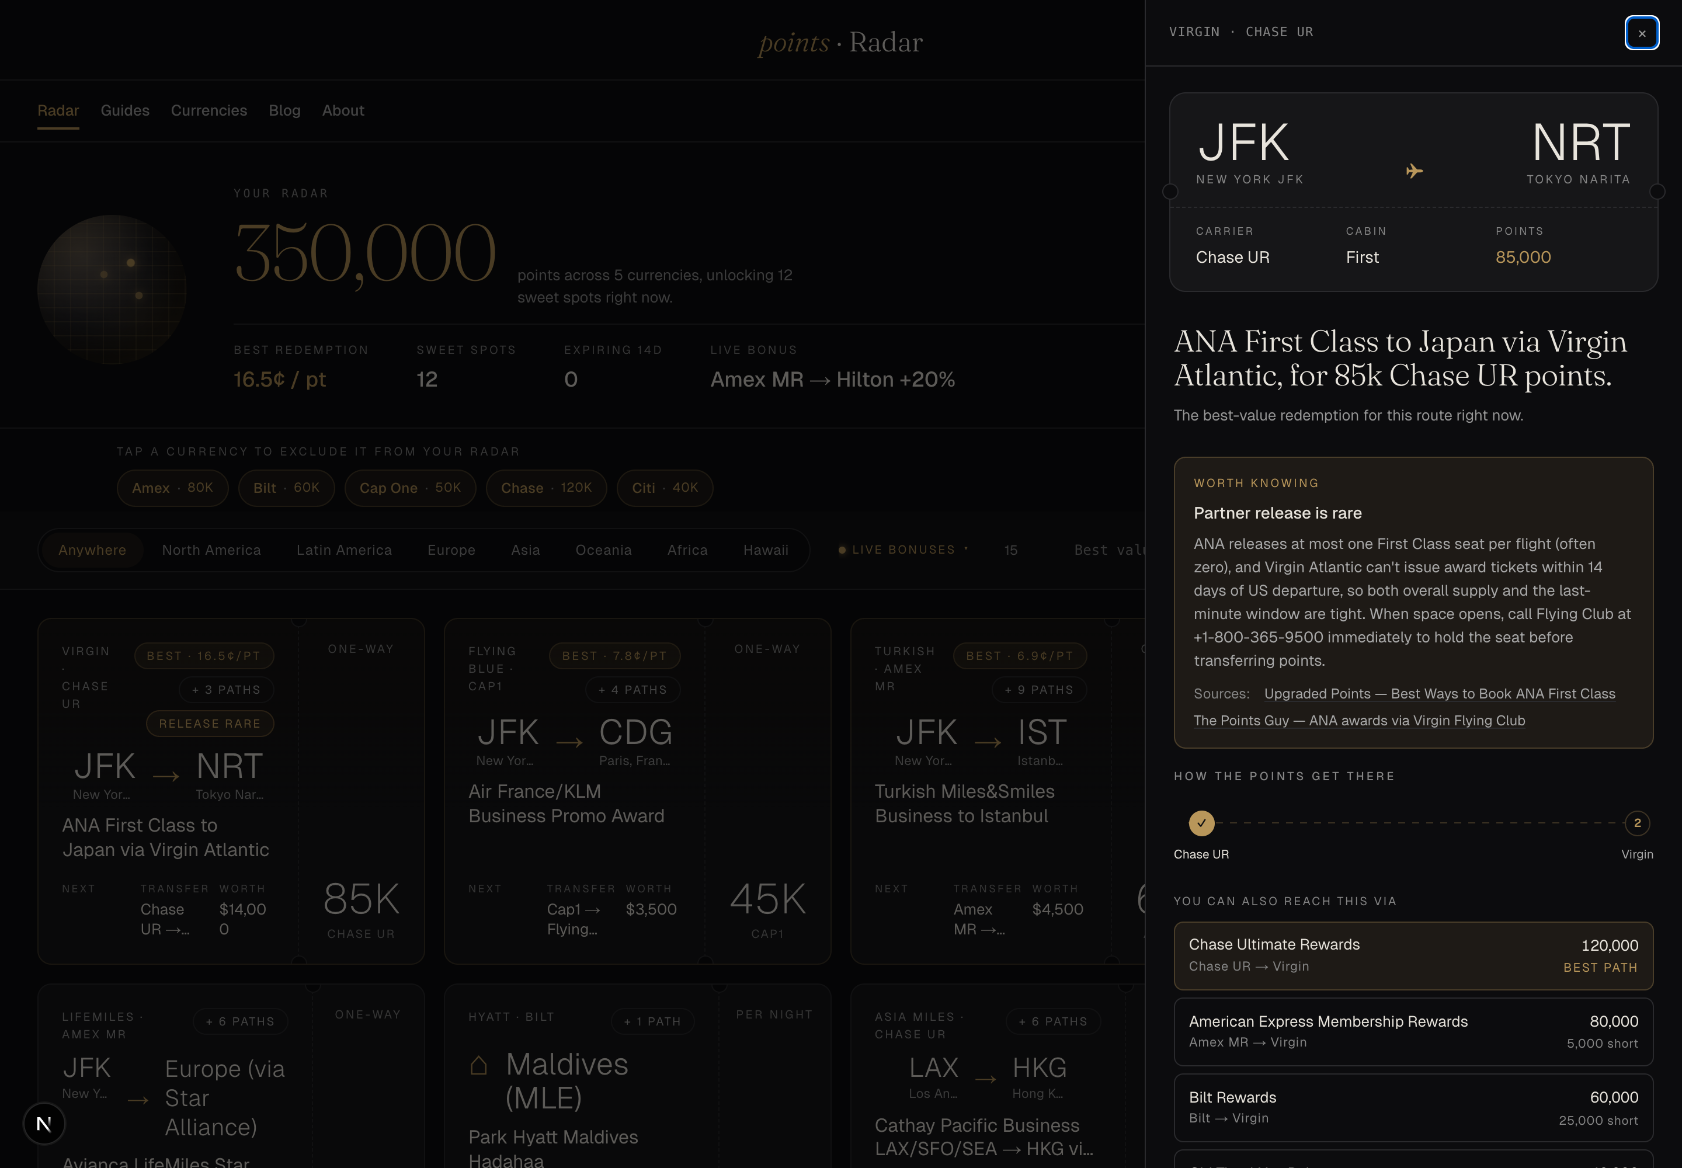Select the Europe region filter
The image size is (1682, 1168).
451,550
